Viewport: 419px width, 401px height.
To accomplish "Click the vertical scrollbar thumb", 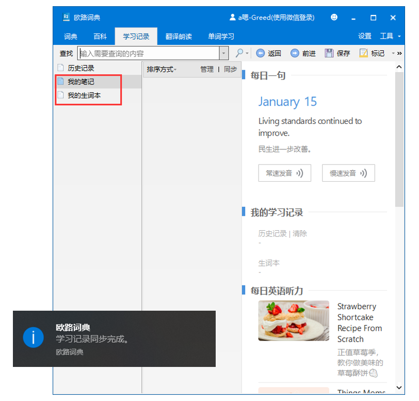I will pos(399,139).
